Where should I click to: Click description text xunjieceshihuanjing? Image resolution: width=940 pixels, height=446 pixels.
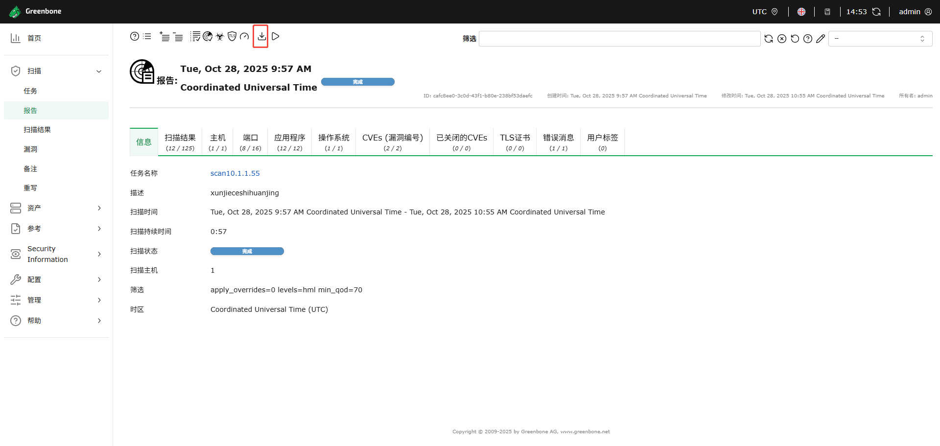(x=245, y=193)
